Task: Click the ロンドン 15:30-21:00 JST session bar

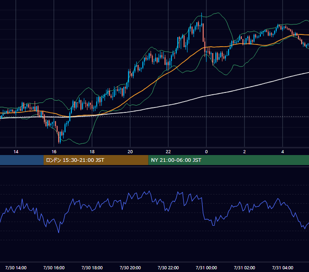Action: coord(96,160)
